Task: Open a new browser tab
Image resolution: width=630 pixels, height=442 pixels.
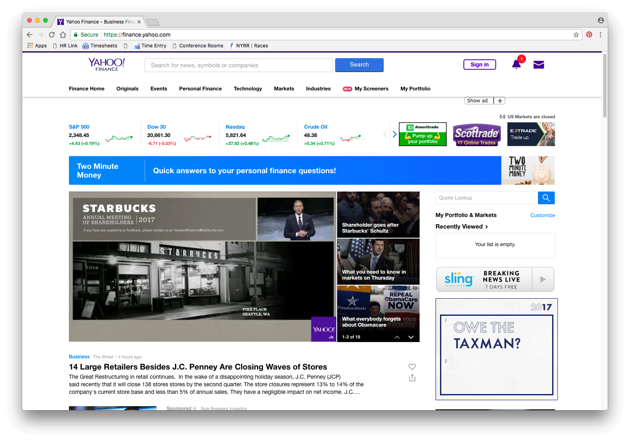Action: pyautogui.click(x=153, y=22)
